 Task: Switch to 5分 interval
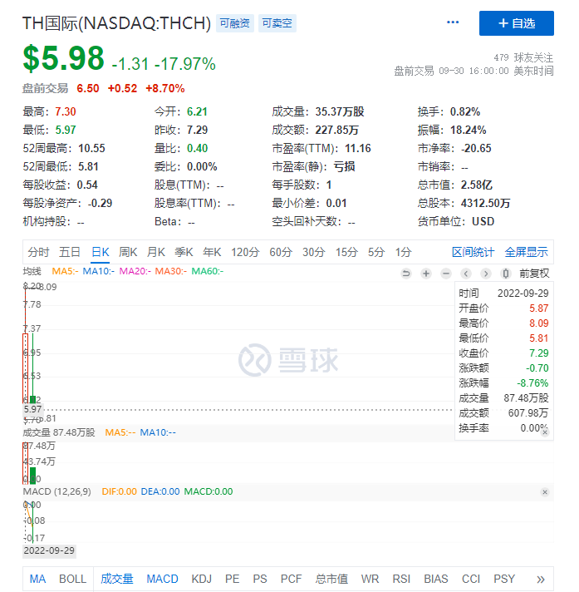click(x=376, y=252)
